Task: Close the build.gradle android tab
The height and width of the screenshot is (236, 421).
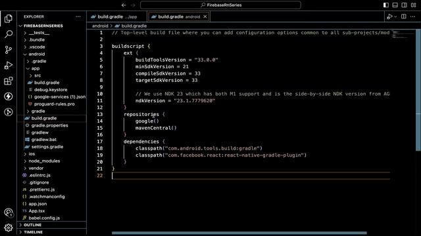Action: [205, 16]
